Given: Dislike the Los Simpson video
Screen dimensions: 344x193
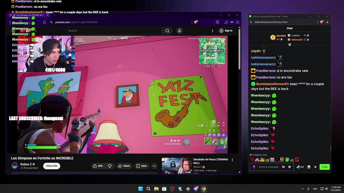Looking at the screenshot, I should pyautogui.click(x=110, y=166).
